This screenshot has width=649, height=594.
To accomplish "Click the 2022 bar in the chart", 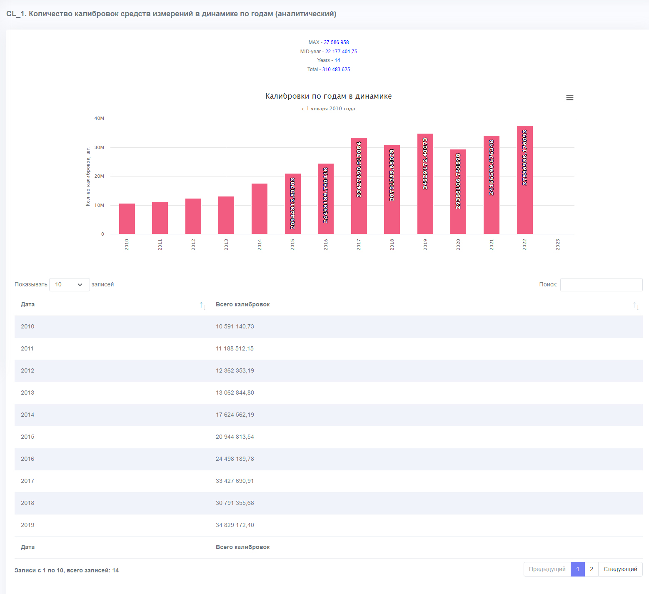I will pos(524,180).
